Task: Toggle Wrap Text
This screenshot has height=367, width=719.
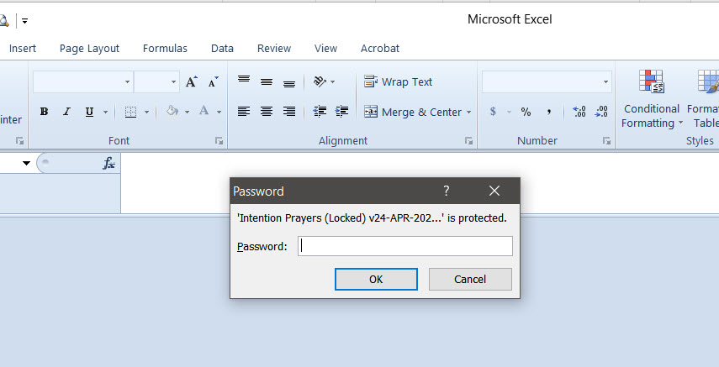Action: pyautogui.click(x=398, y=82)
